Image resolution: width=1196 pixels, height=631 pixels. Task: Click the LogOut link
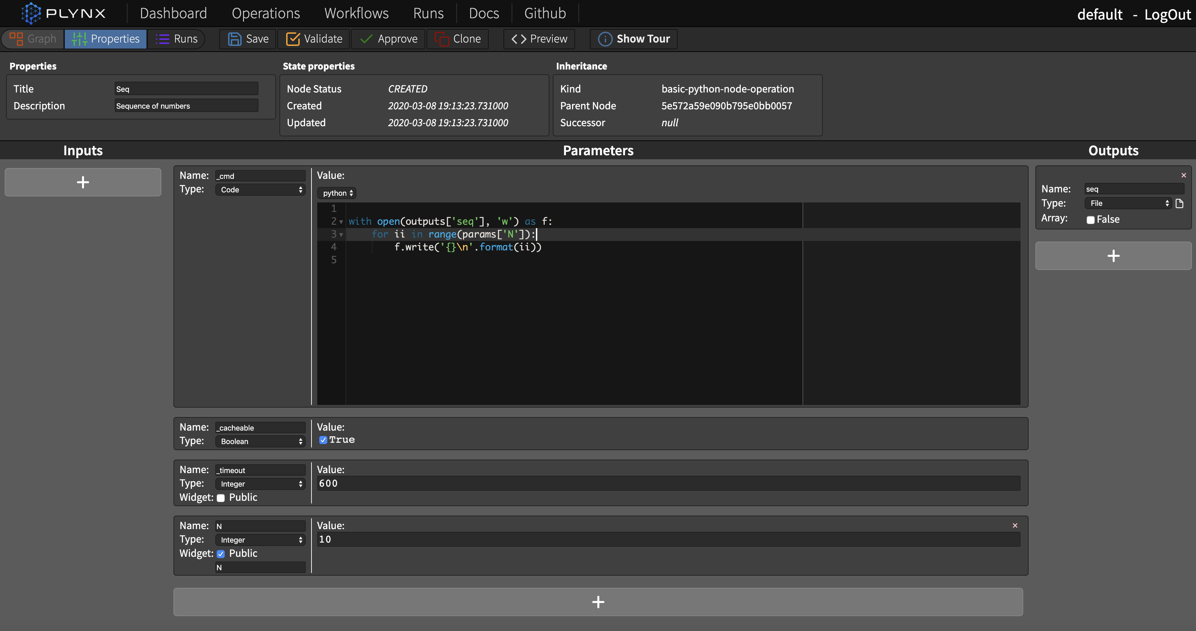[1167, 15]
